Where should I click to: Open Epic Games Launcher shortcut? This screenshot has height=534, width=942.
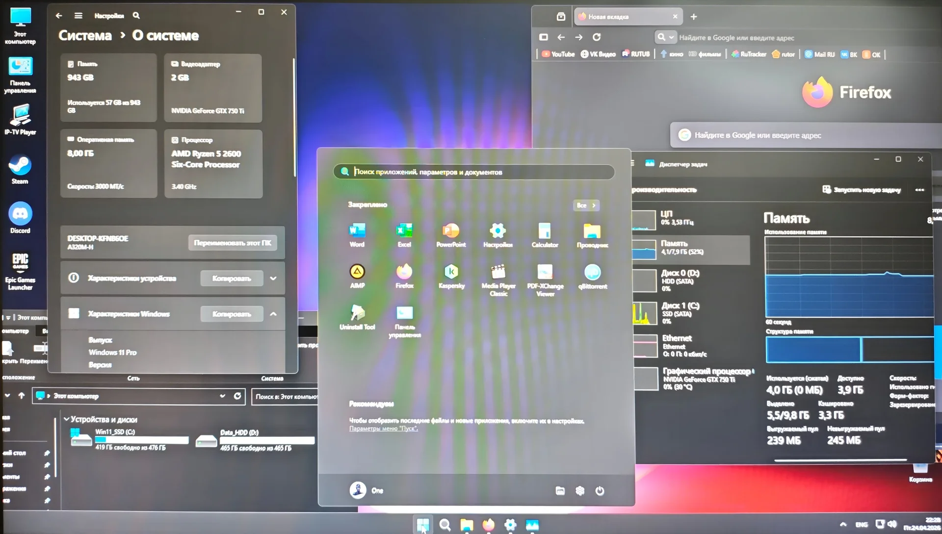pos(20,271)
